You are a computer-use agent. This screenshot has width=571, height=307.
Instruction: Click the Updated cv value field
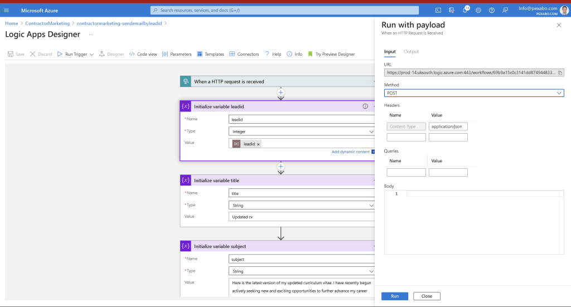[x=302, y=217]
